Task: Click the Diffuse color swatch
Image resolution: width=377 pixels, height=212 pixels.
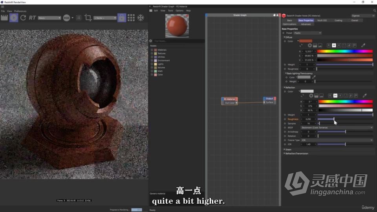Action: click(306, 41)
